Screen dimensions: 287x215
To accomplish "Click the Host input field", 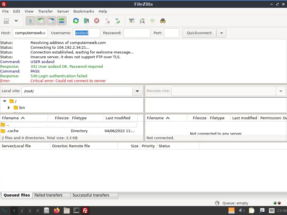I will tap(30, 33).
